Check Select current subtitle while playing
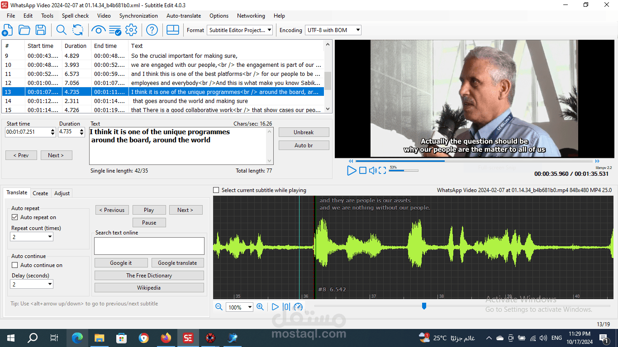 216,190
